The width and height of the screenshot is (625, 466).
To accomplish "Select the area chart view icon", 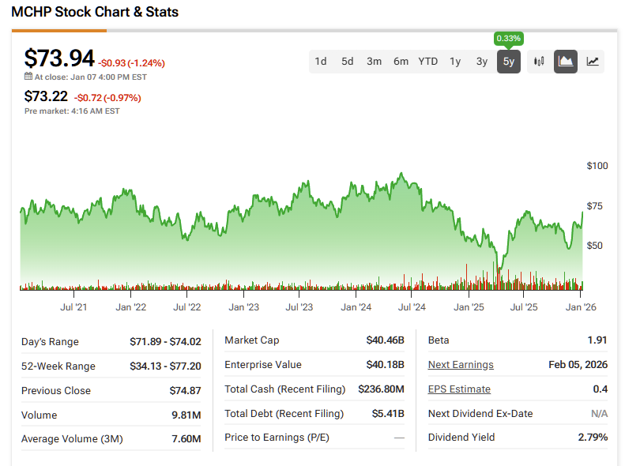I will (x=566, y=62).
